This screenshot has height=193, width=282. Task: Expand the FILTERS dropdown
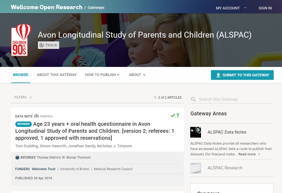click(23, 97)
